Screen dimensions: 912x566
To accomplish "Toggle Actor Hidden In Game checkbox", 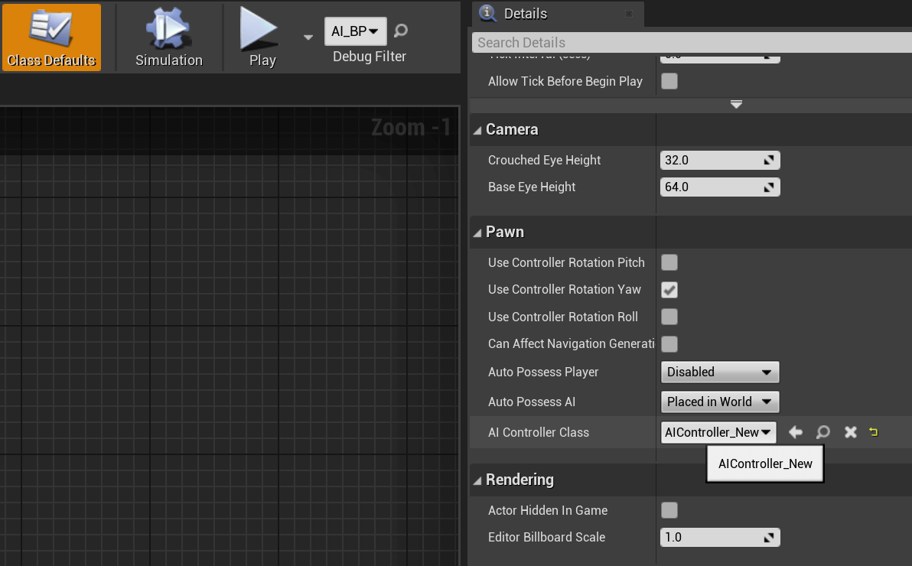I will (669, 510).
